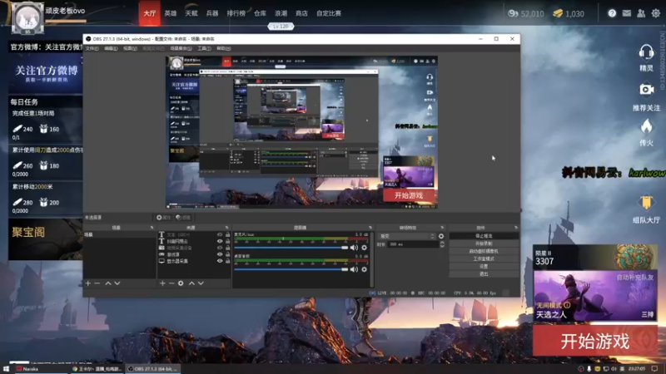This screenshot has height=374, width=666.
Task: Switch to the 英雄 tab in the game
Action: [171, 13]
